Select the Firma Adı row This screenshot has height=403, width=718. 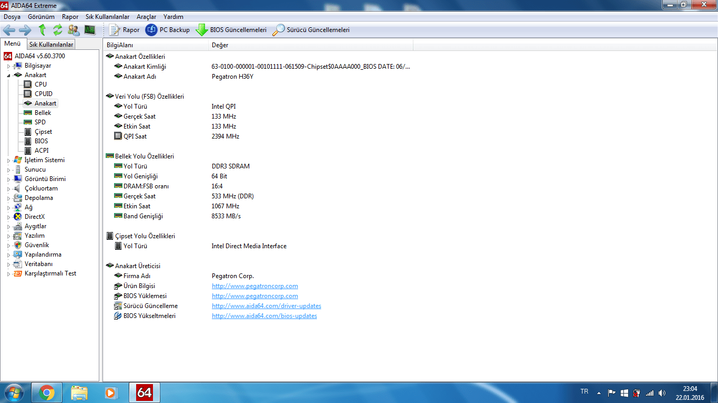click(x=258, y=276)
